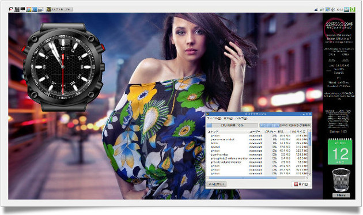The image size is (363, 215).
Task: Select the gvfs-gphoto2-volume-monitor process row
Action: pos(258,159)
